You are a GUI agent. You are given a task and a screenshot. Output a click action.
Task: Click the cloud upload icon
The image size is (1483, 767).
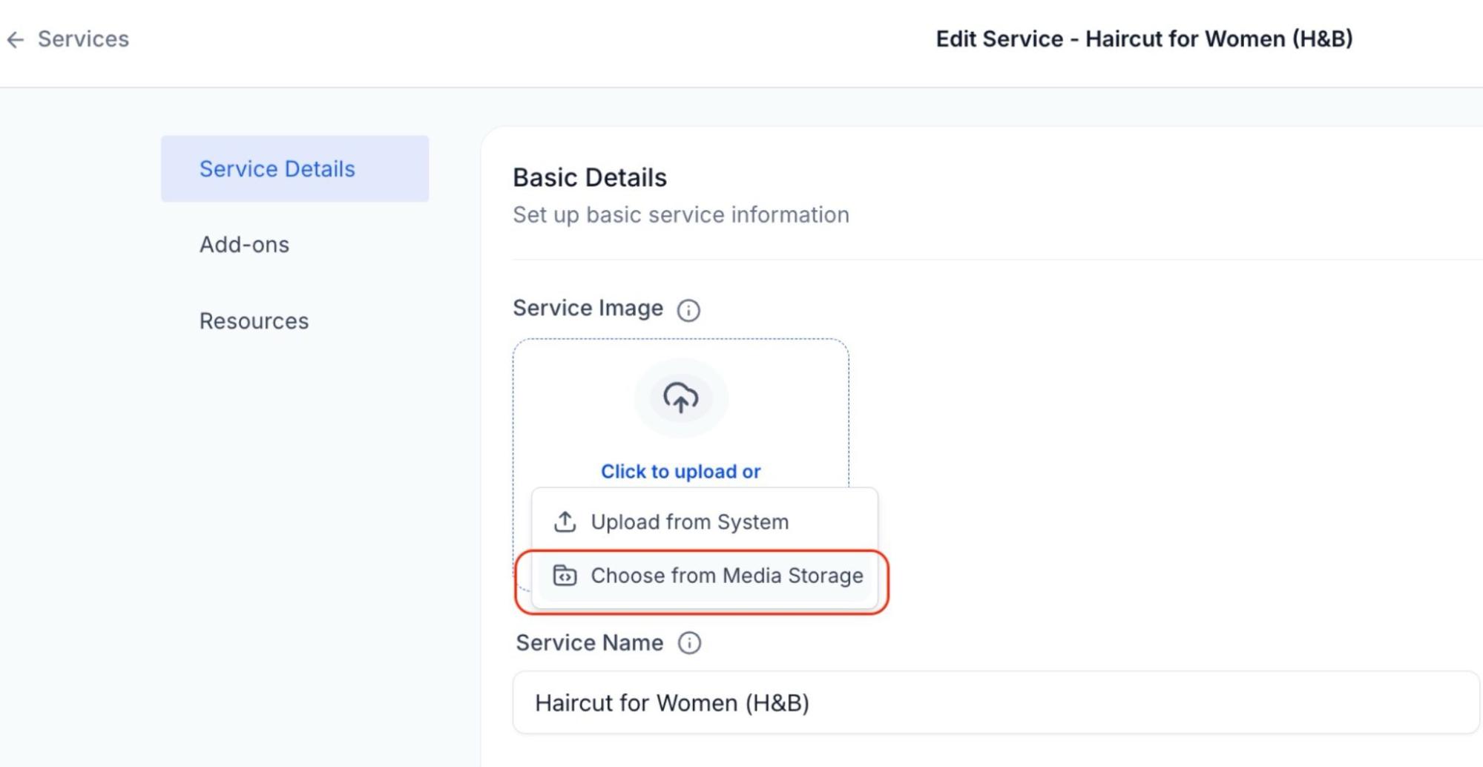point(680,398)
